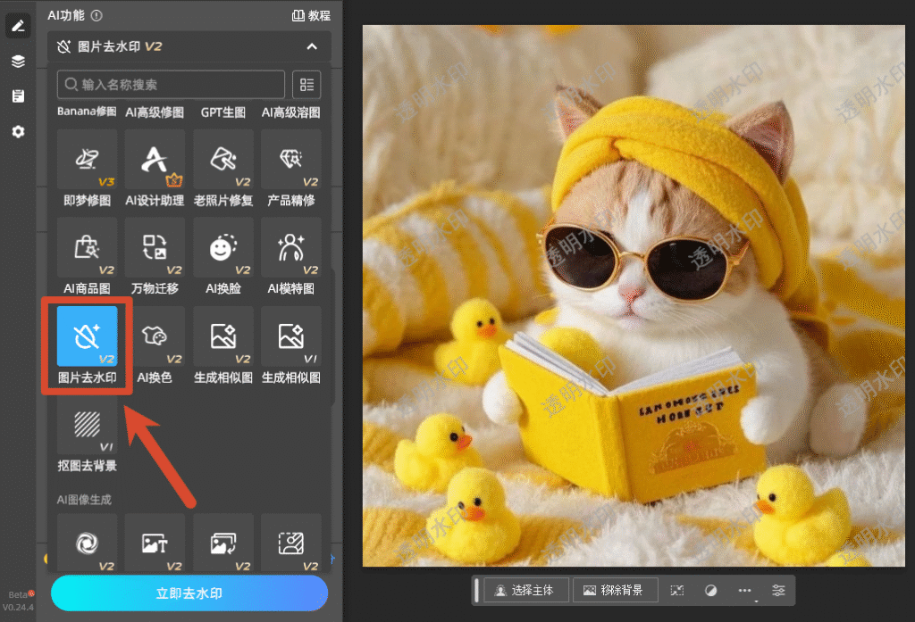915x622 pixels.
Task: Open the 教程 tutorial link
Action: click(x=311, y=16)
